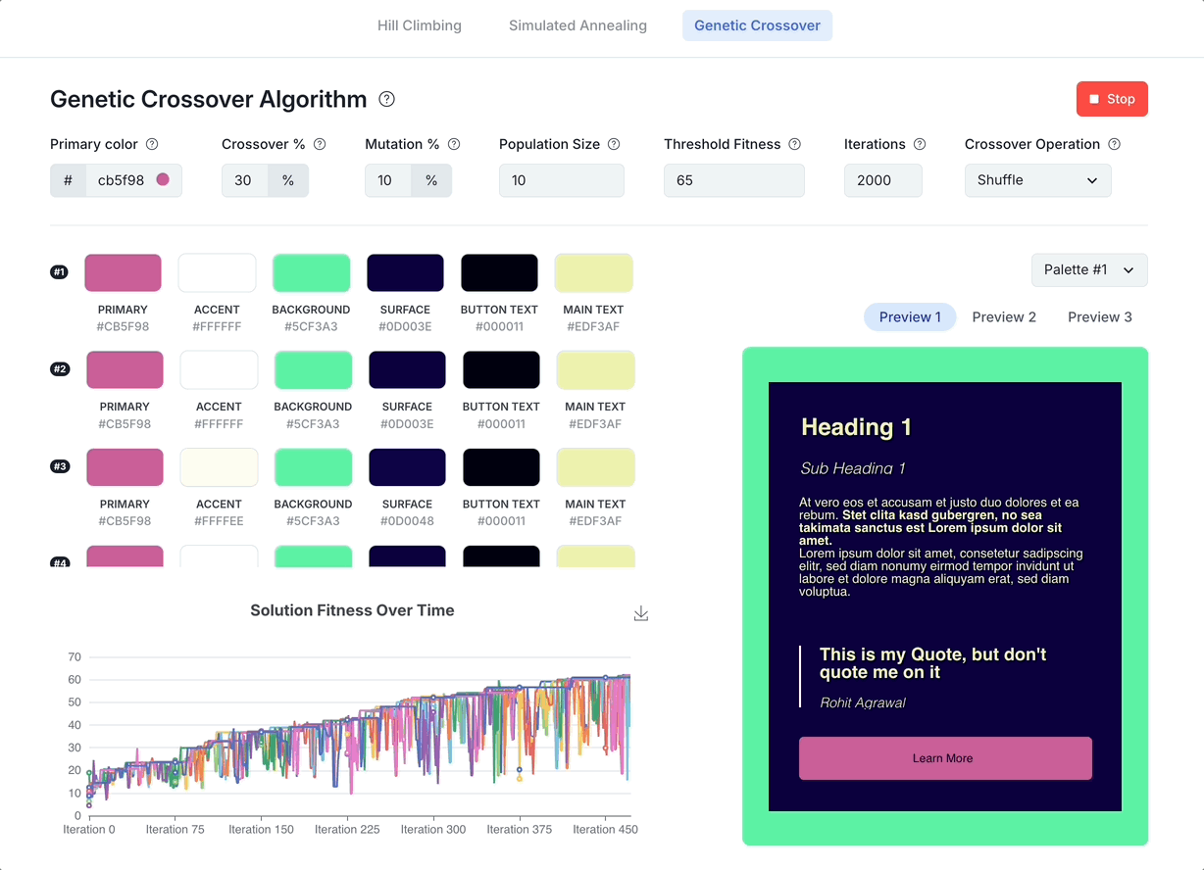Click the Crossover Operation help icon
This screenshot has width=1204, height=870.
point(1114,144)
